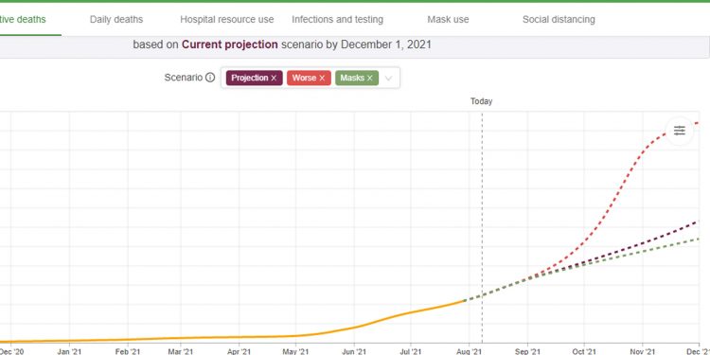Viewport: 710px width, 355px height.
Task: Click the Scenario label text
Action: pos(184,78)
